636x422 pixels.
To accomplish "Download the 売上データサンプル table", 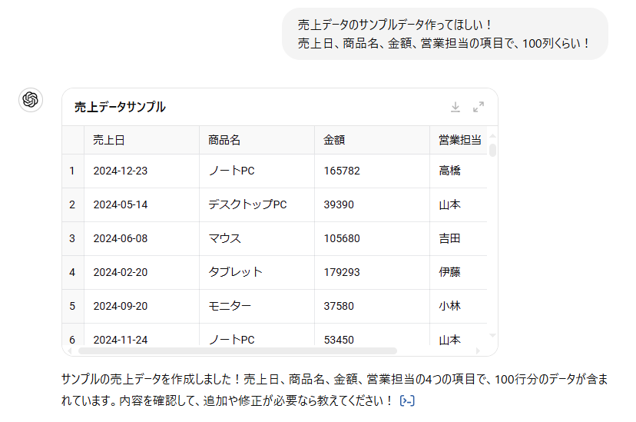I will click(455, 107).
